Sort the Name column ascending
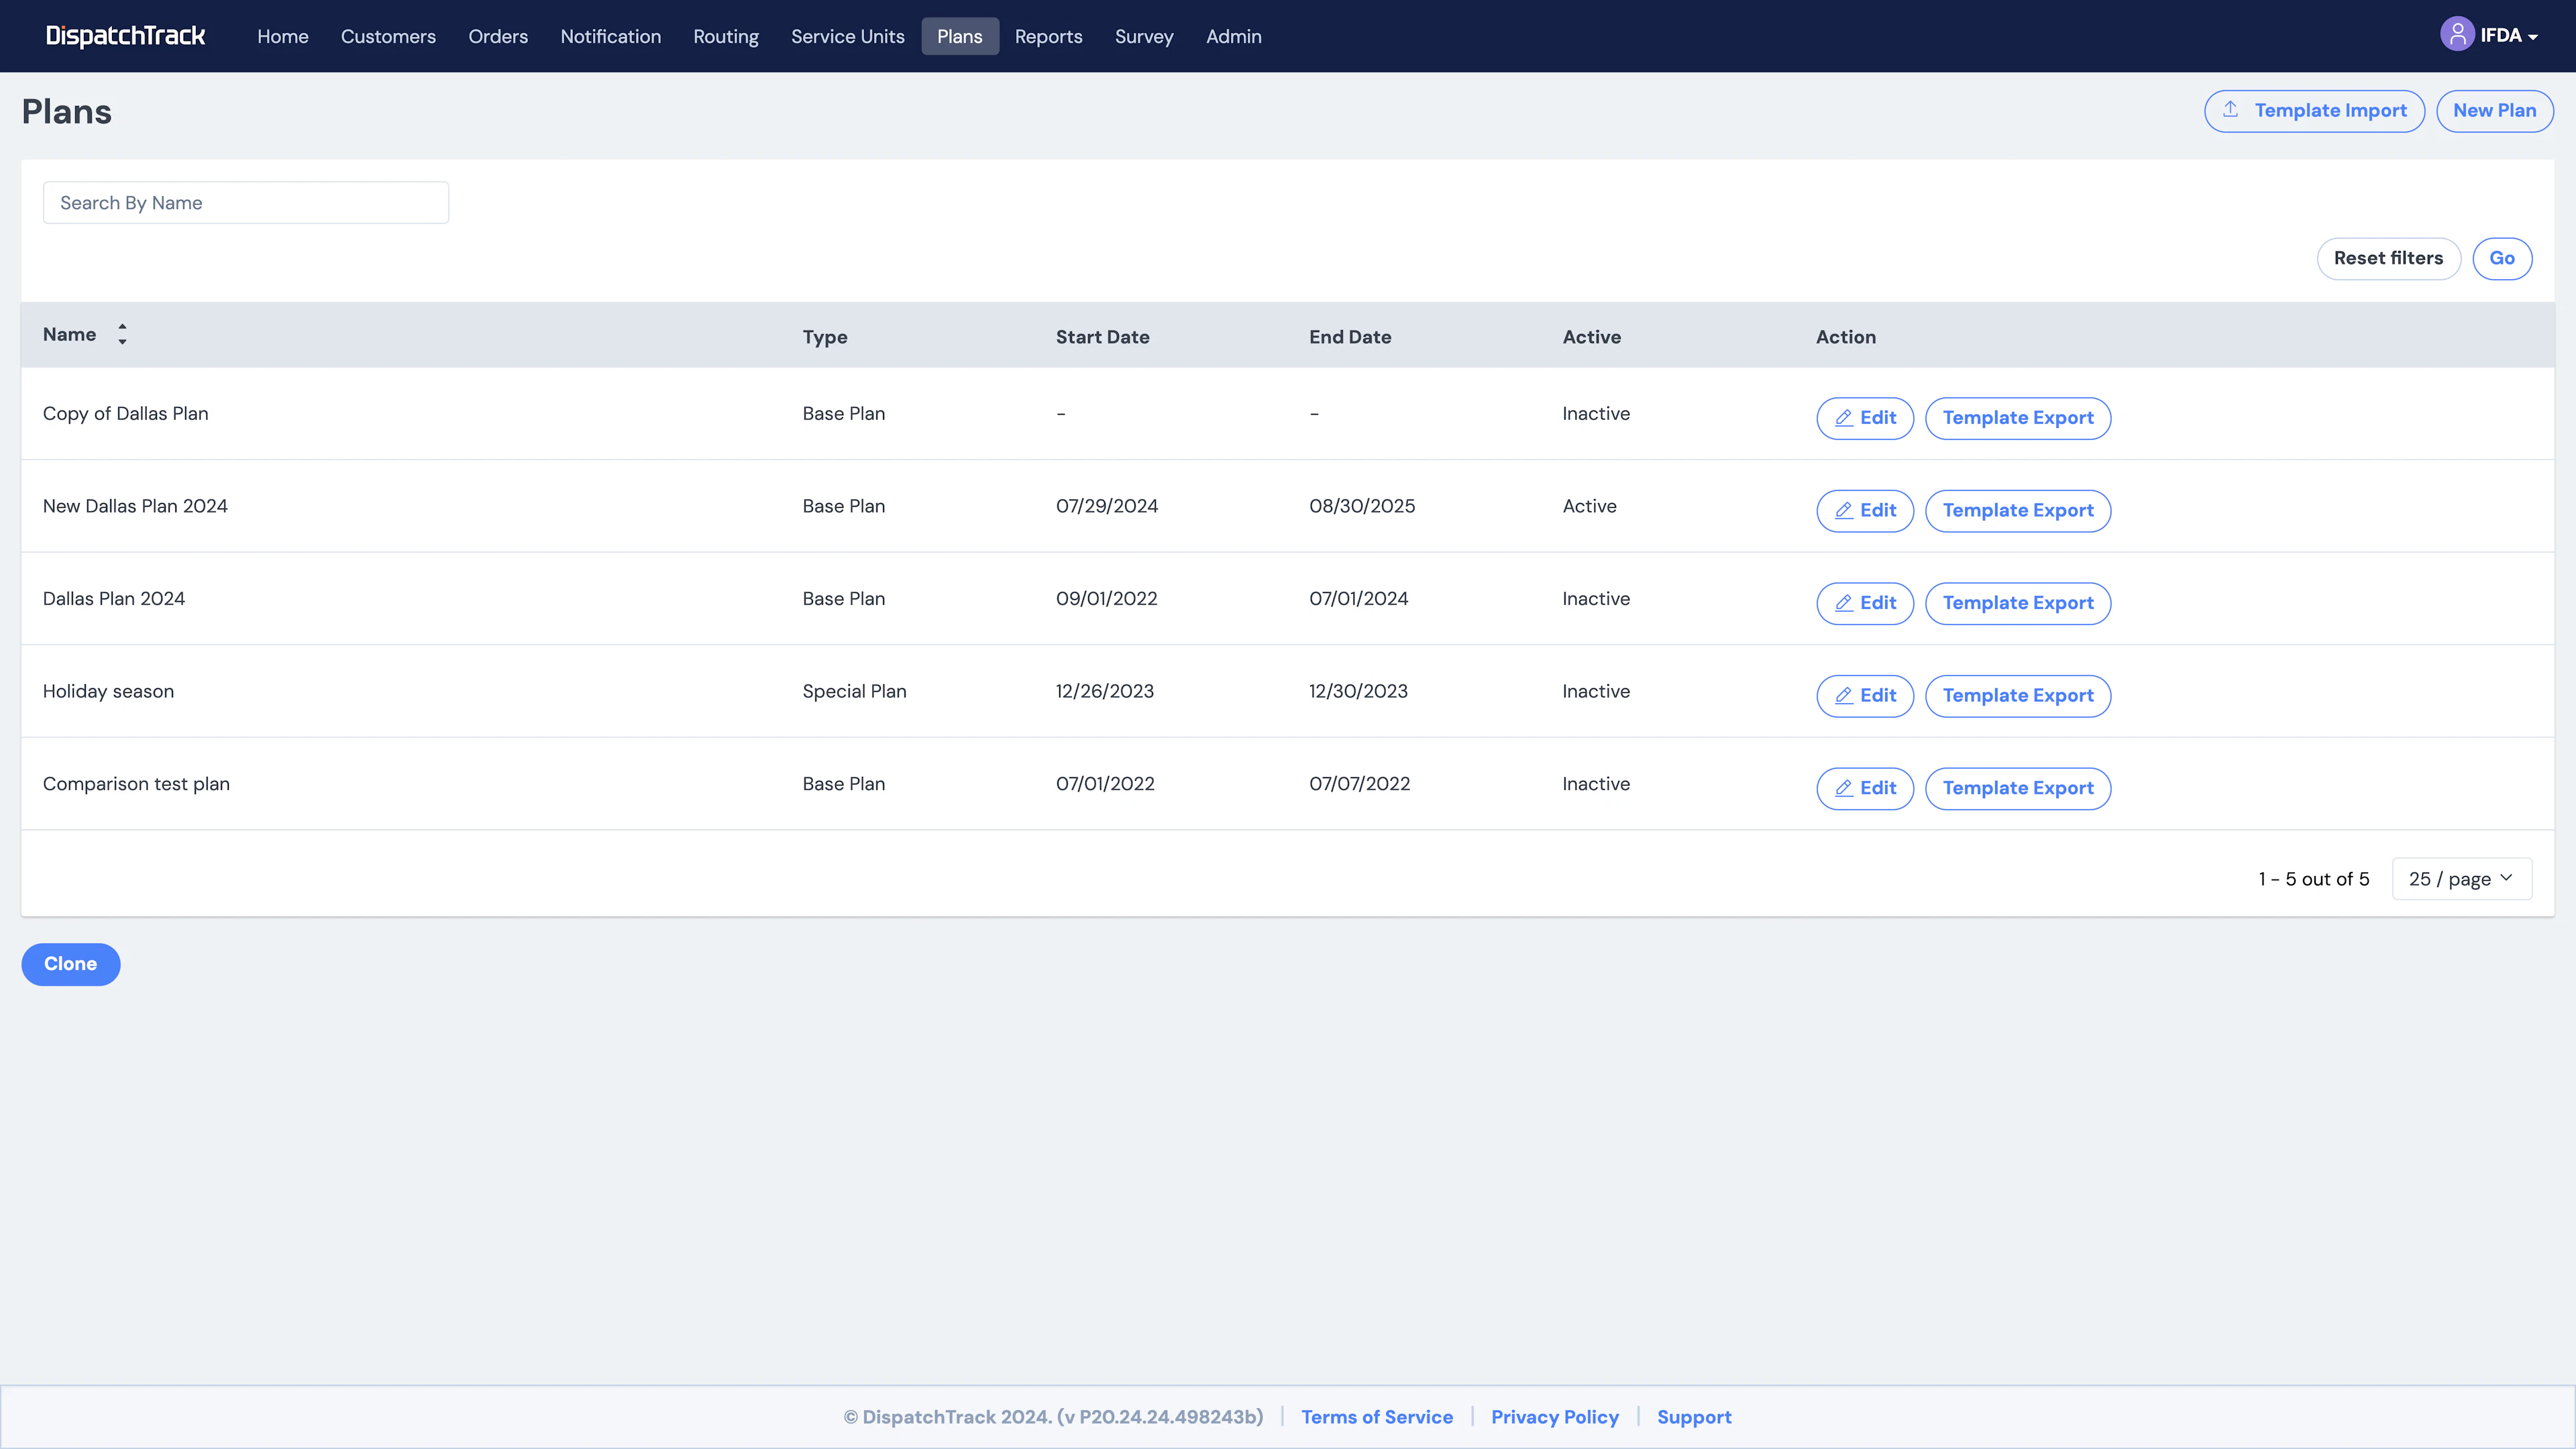 pyautogui.click(x=122, y=328)
